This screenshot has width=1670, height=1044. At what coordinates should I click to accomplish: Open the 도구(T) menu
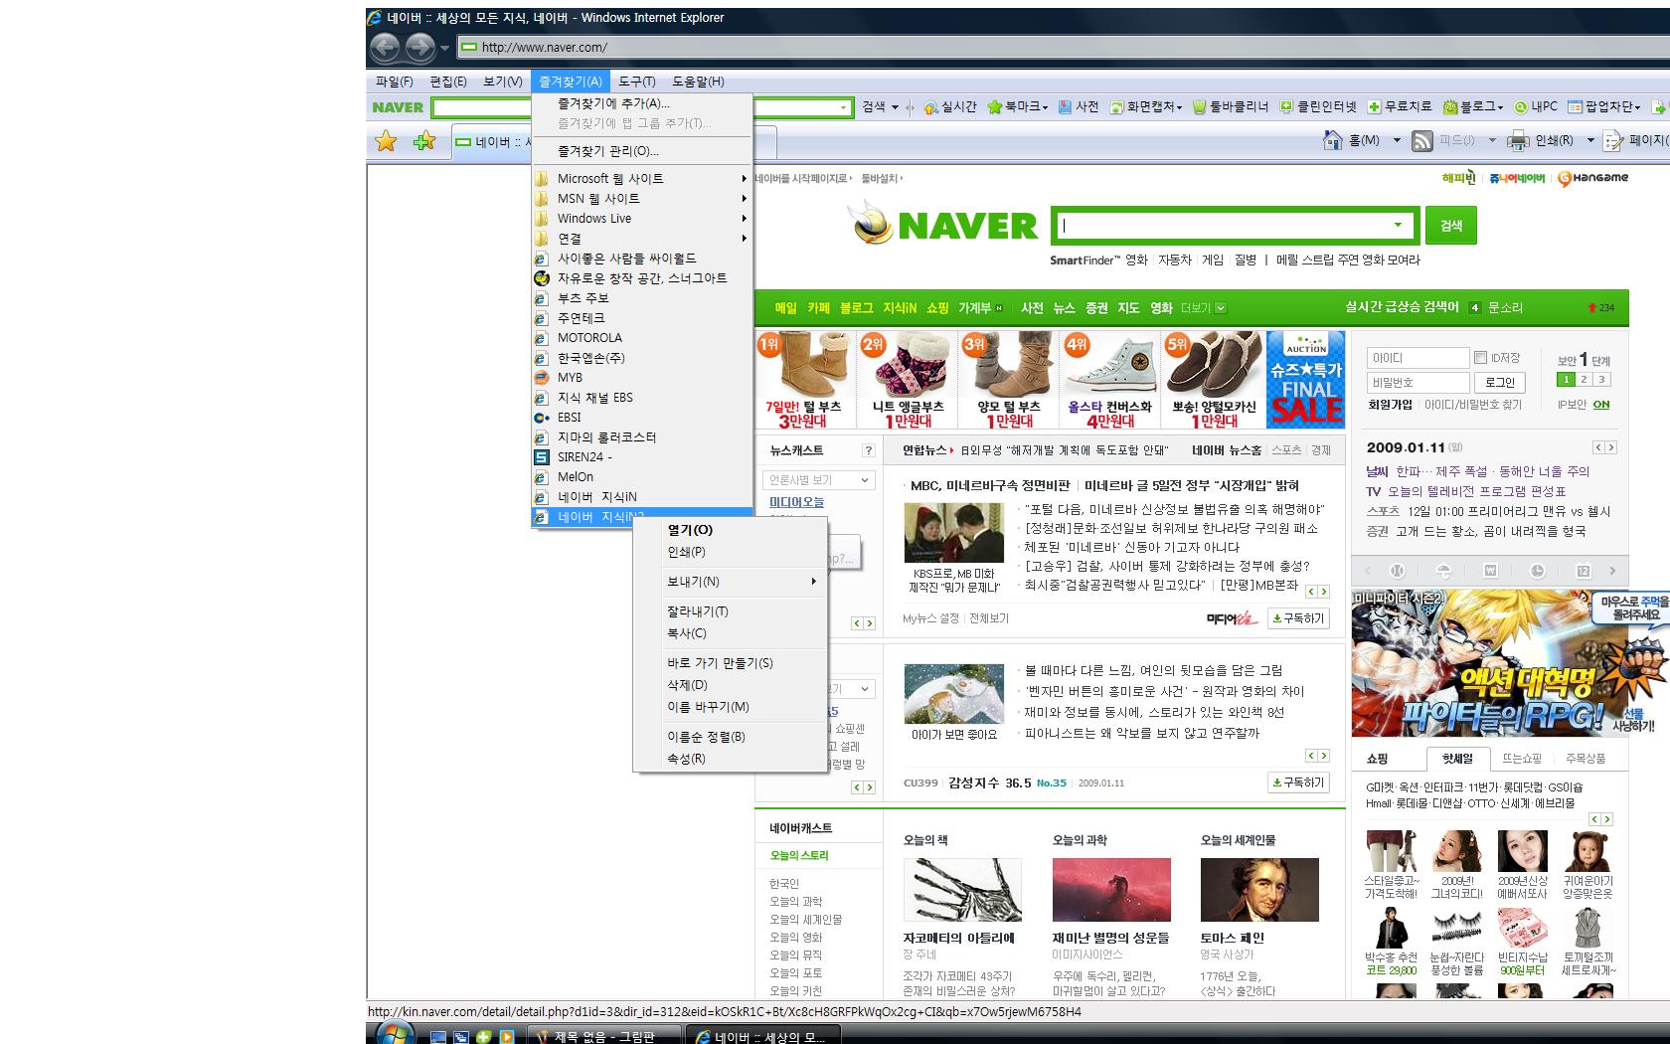[637, 82]
